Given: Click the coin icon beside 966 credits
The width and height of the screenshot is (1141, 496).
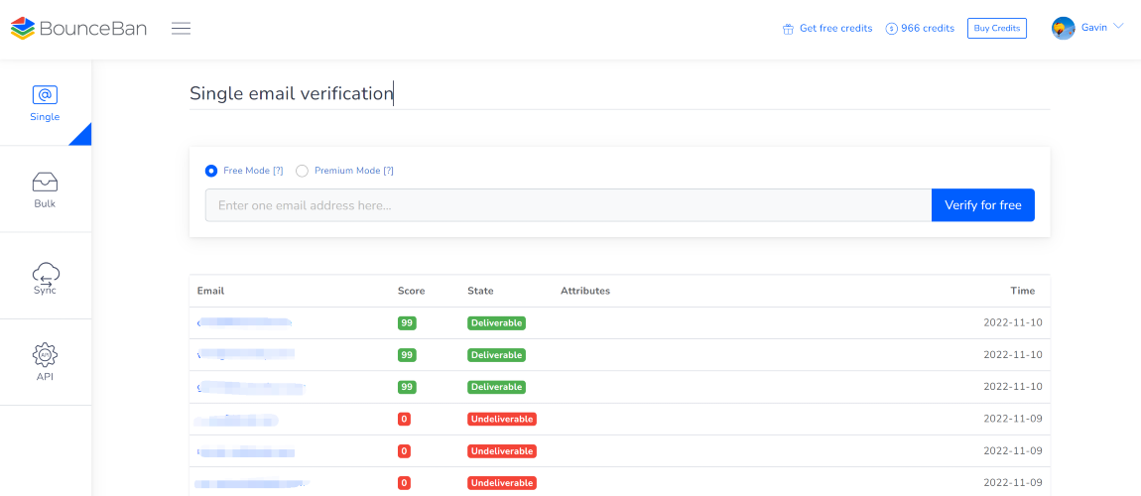Looking at the screenshot, I should tap(891, 29).
